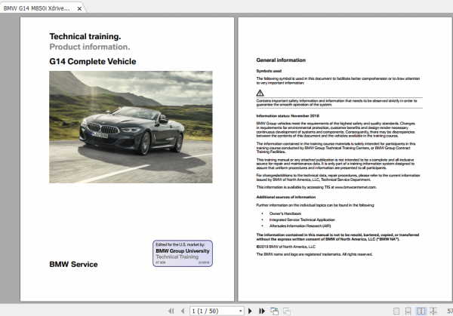The width and height of the screenshot is (453, 316).
Task: Click "Additional sources of information" heading
Action: [x=285, y=197]
